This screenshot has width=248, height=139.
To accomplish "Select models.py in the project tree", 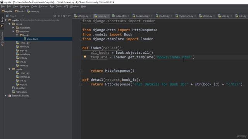I will (24, 54).
